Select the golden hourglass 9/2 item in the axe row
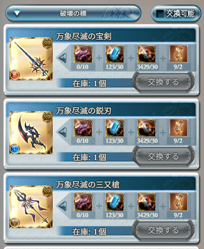204x249 pixels. tap(179, 128)
